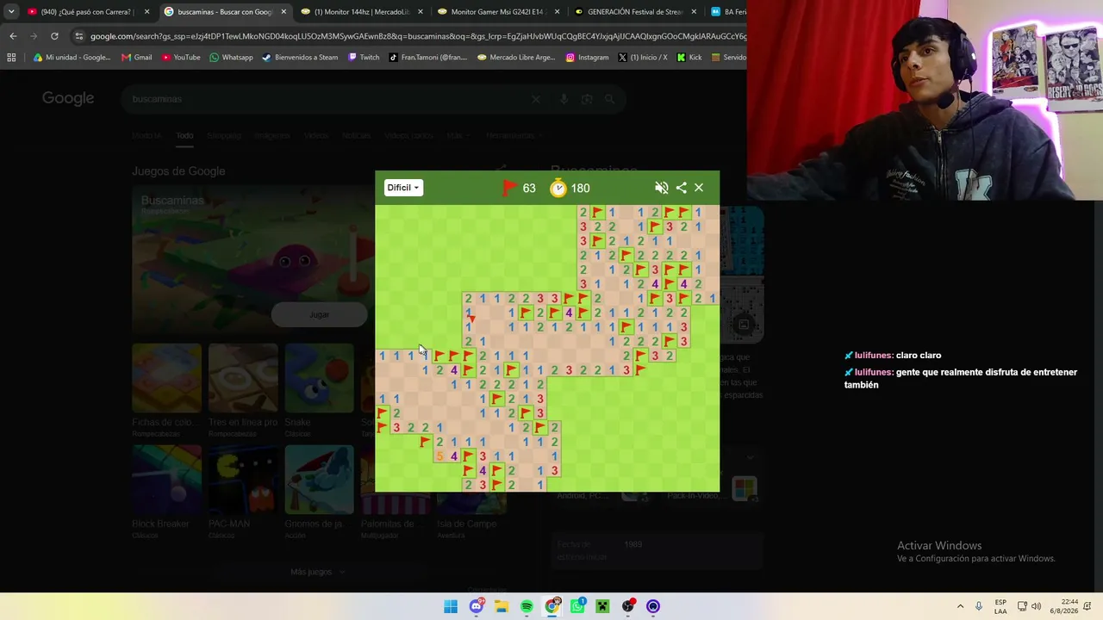
Task: Click the timer value 180
Action: 580,189
